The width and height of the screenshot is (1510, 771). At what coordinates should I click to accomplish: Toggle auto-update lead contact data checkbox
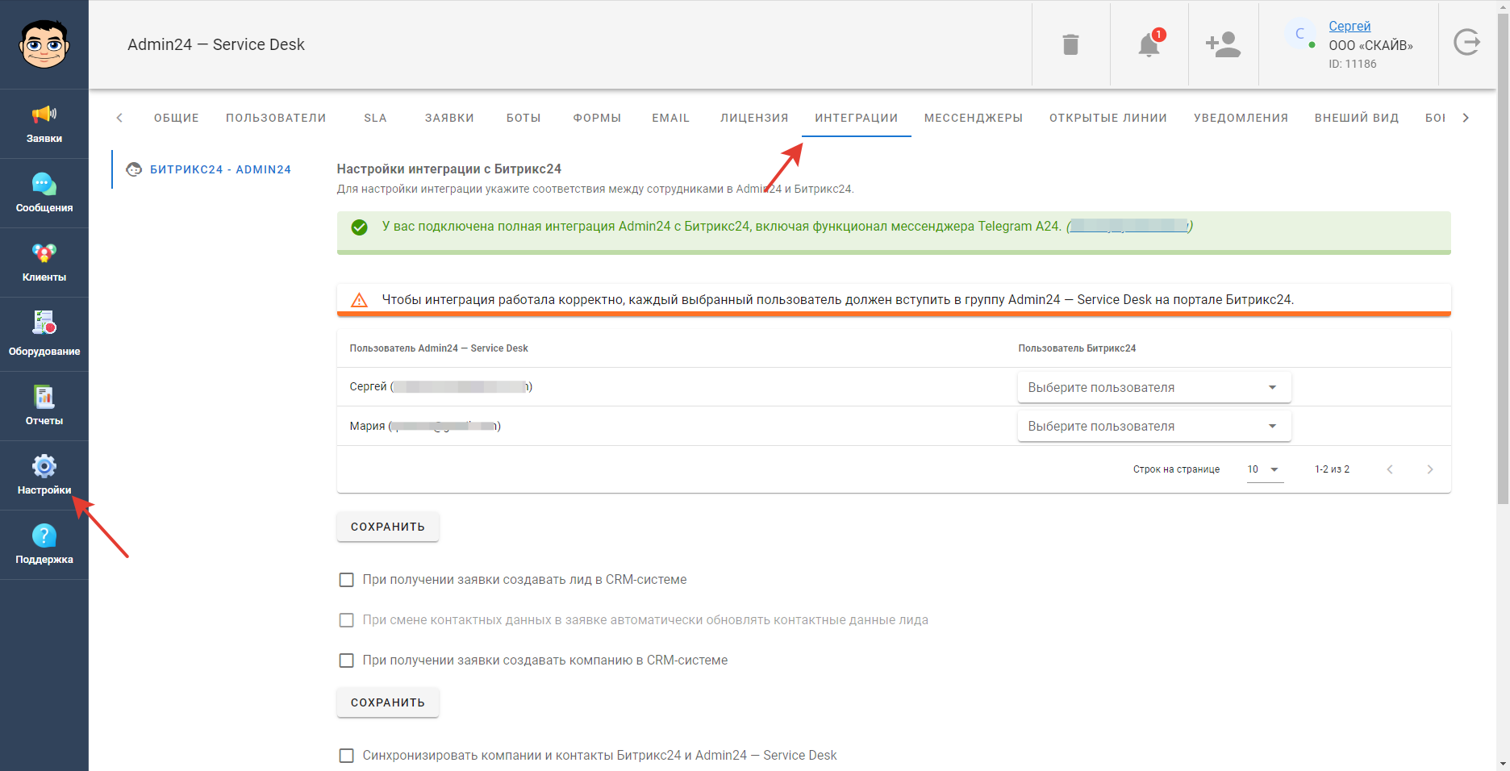coord(347,620)
